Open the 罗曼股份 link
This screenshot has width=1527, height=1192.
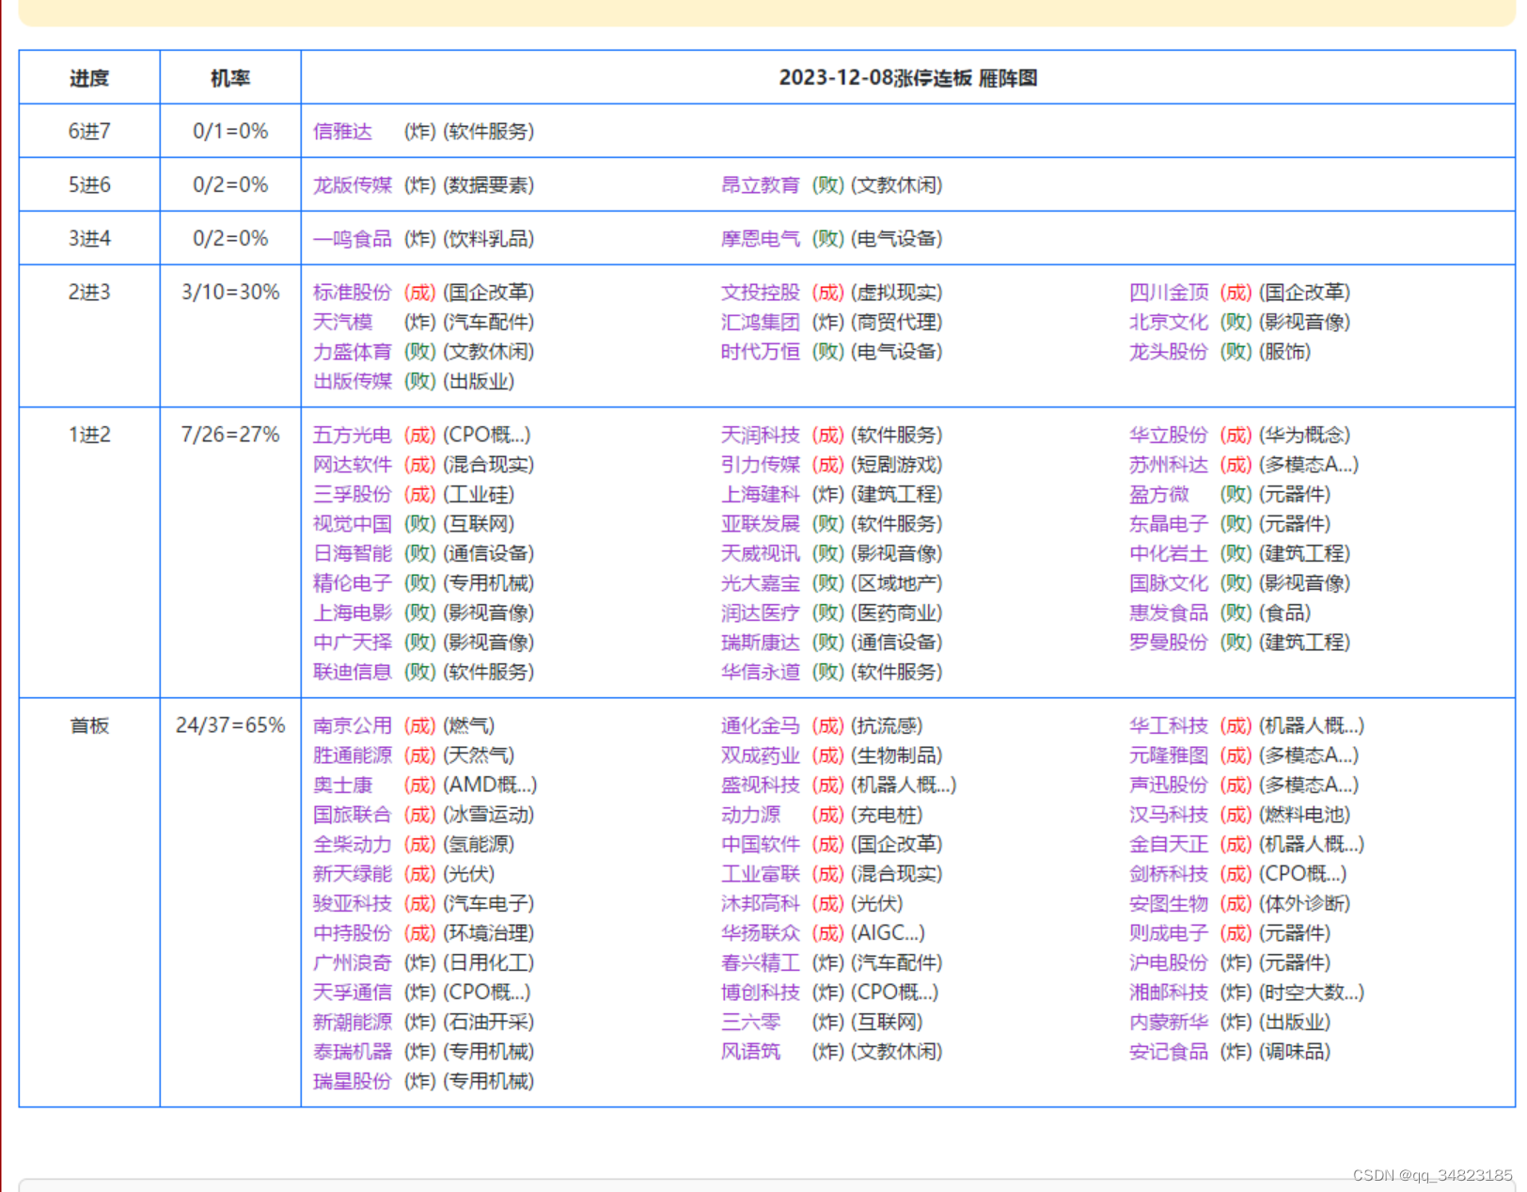1169,643
